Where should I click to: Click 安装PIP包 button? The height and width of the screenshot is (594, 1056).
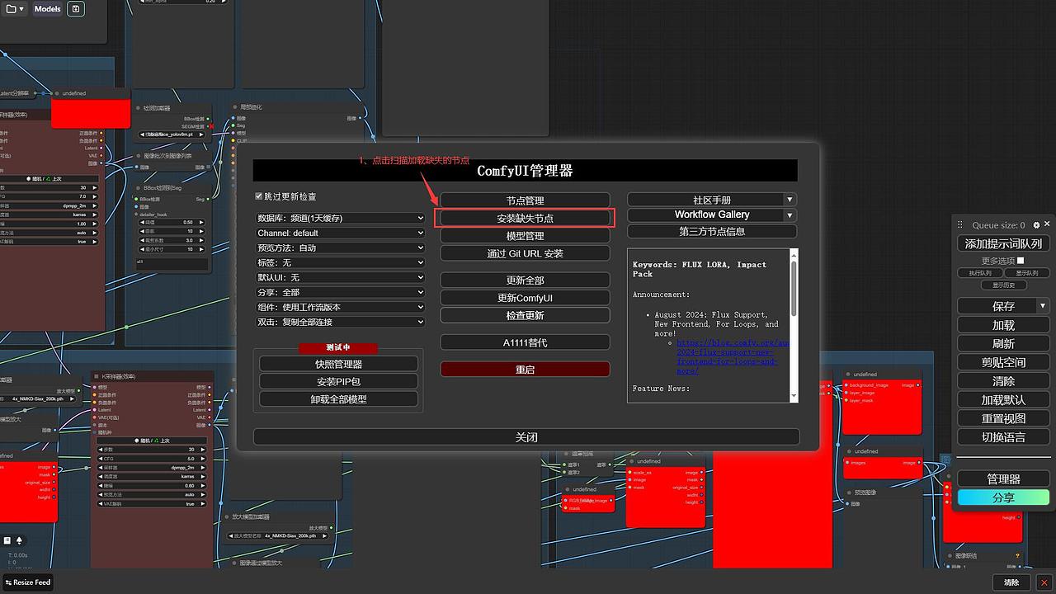pos(338,382)
